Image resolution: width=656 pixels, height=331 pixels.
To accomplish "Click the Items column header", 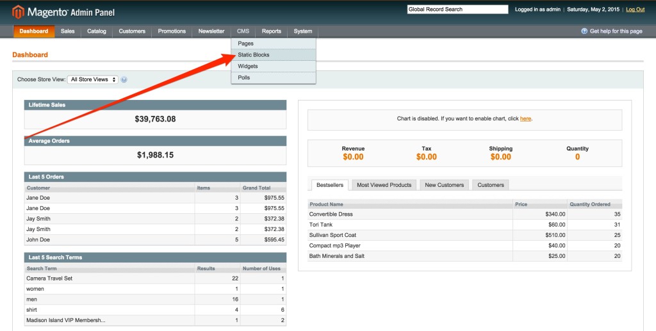I will pyautogui.click(x=218, y=188).
